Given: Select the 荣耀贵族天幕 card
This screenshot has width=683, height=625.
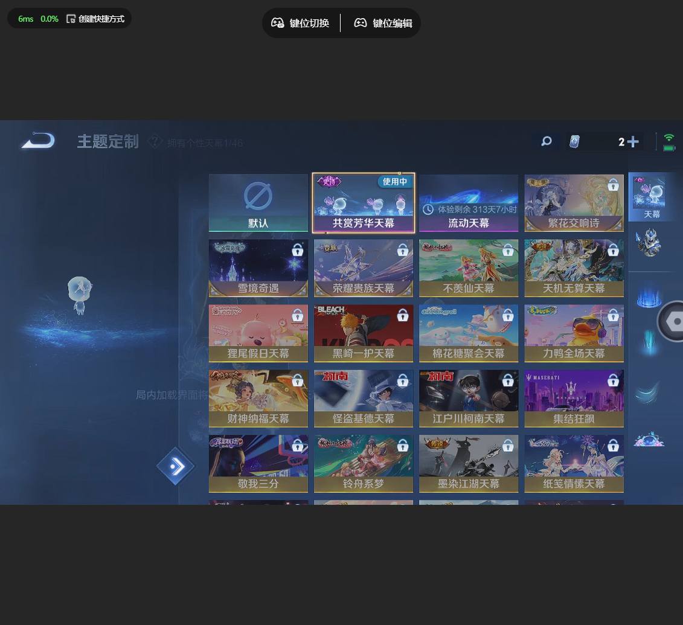Looking at the screenshot, I should click(x=364, y=268).
